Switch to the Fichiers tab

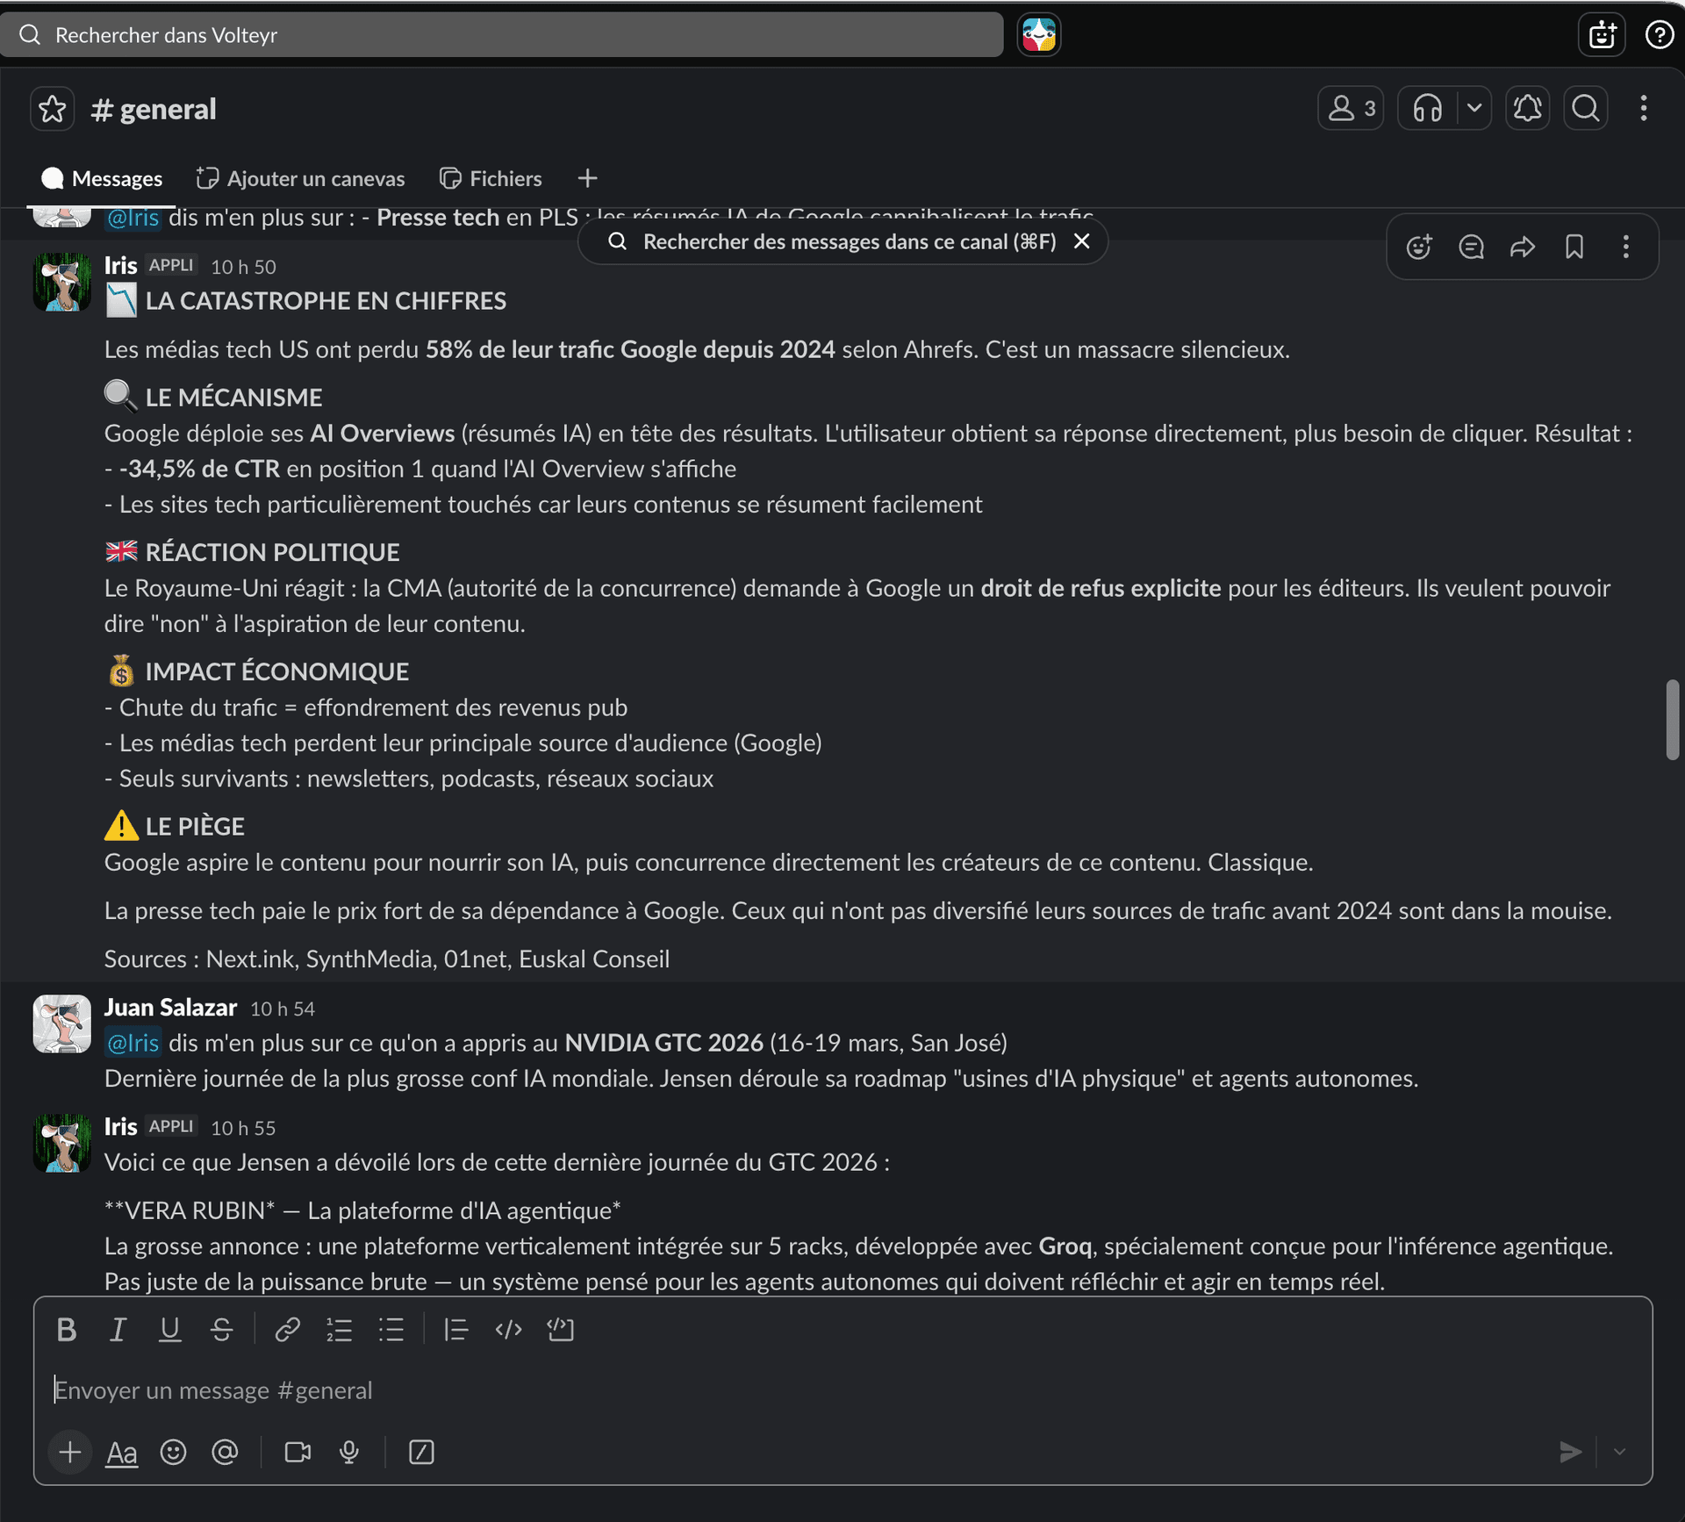point(490,178)
